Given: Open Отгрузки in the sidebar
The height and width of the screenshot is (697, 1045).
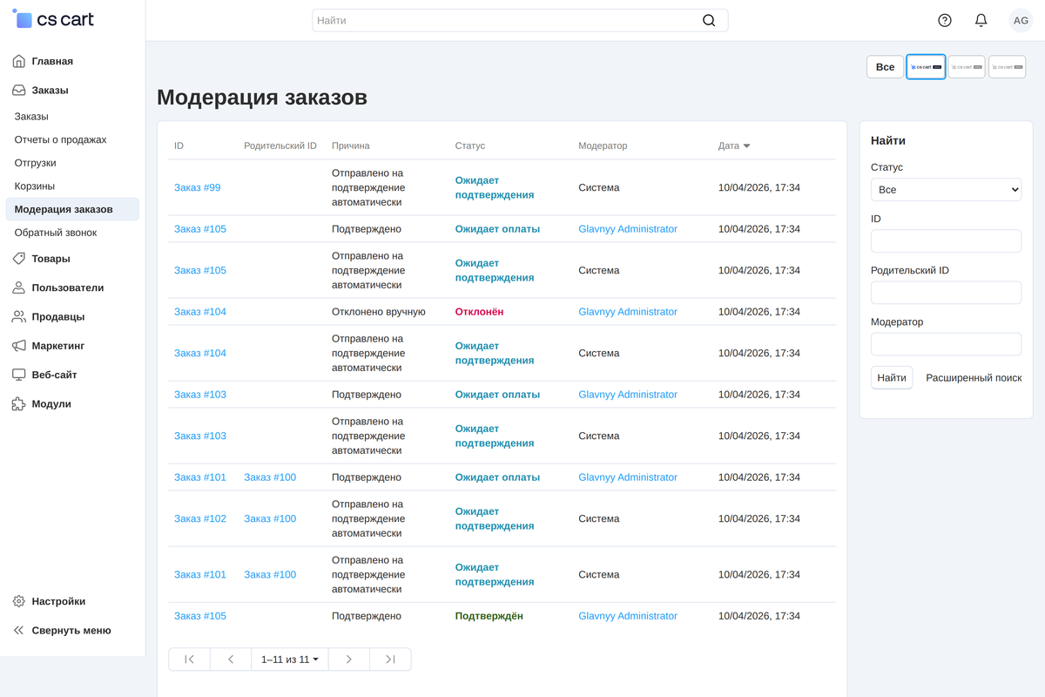Looking at the screenshot, I should tap(36, 163).
